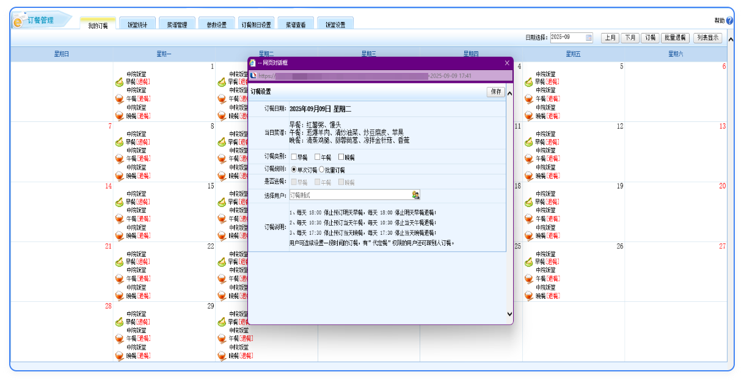744x383 pixels.
Task: Click the breakfast icon on Monday the 1st
Action: pos(119,82)
